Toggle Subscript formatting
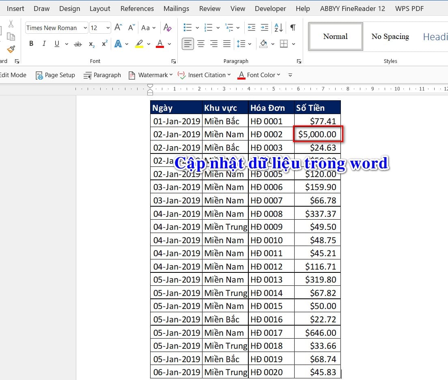 pyautogui.click(x=91, y=44)
